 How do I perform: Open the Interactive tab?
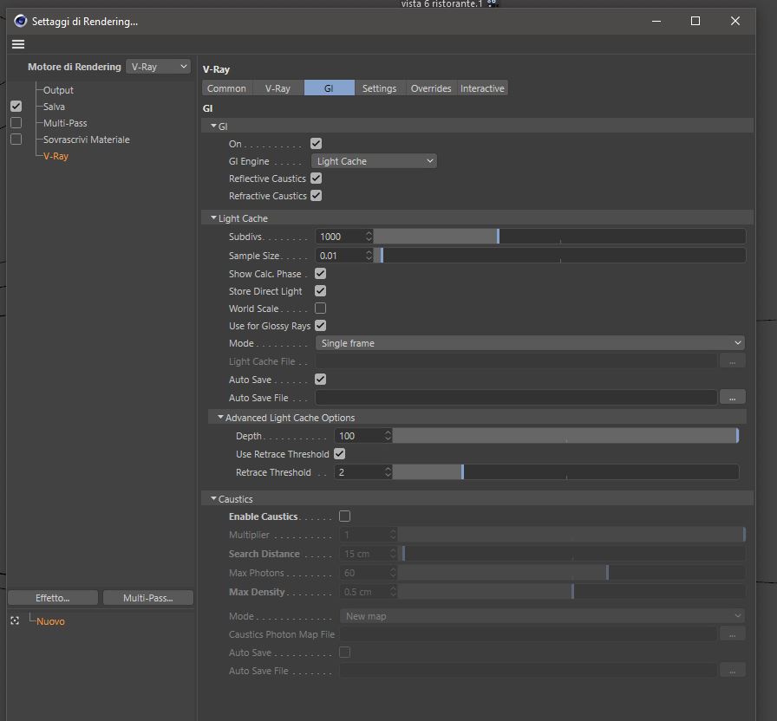click(x=482, y=88)
